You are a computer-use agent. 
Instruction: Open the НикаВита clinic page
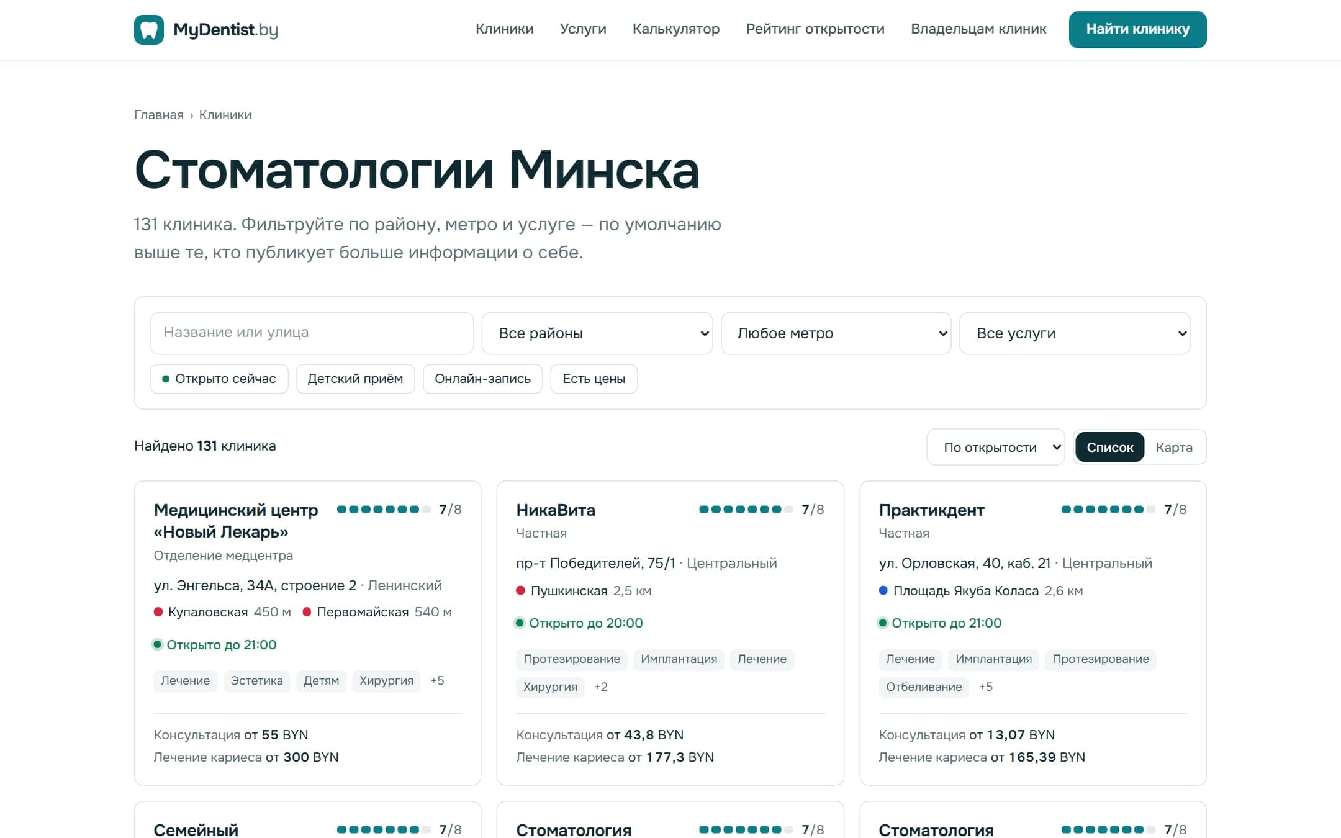point(556,510)
